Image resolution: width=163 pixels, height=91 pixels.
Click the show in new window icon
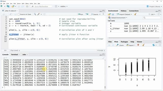(x=11, y=14)
